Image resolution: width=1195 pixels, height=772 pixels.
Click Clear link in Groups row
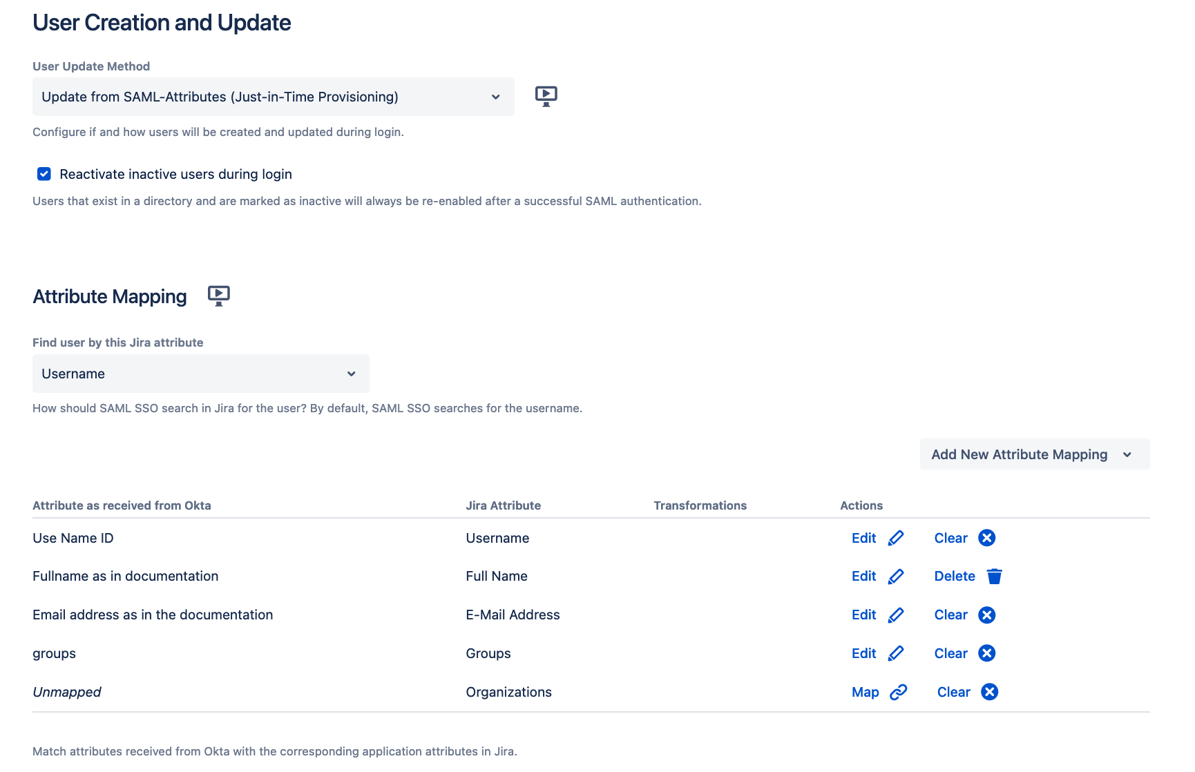(x=950, y=653)
